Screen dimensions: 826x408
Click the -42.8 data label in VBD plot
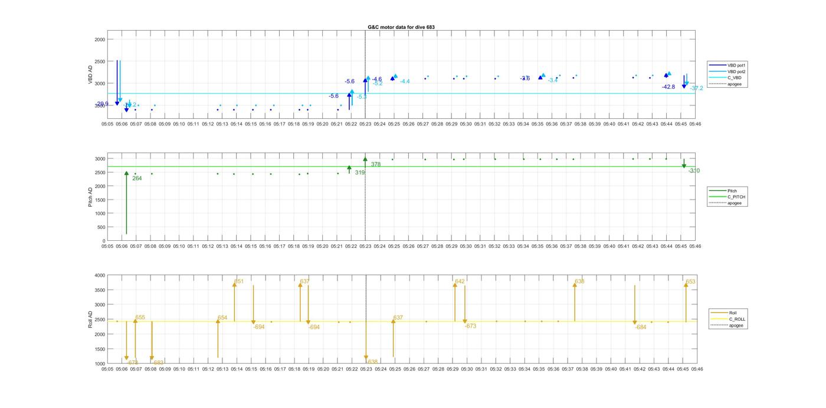pos(668,87)
